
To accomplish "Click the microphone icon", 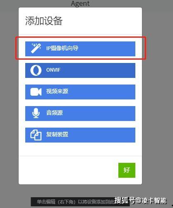I will pos(36,113).
